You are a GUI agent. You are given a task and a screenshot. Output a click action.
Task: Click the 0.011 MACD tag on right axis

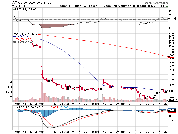(172, 110)
